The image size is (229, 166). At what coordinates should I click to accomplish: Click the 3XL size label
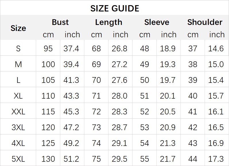pos(18,127)
